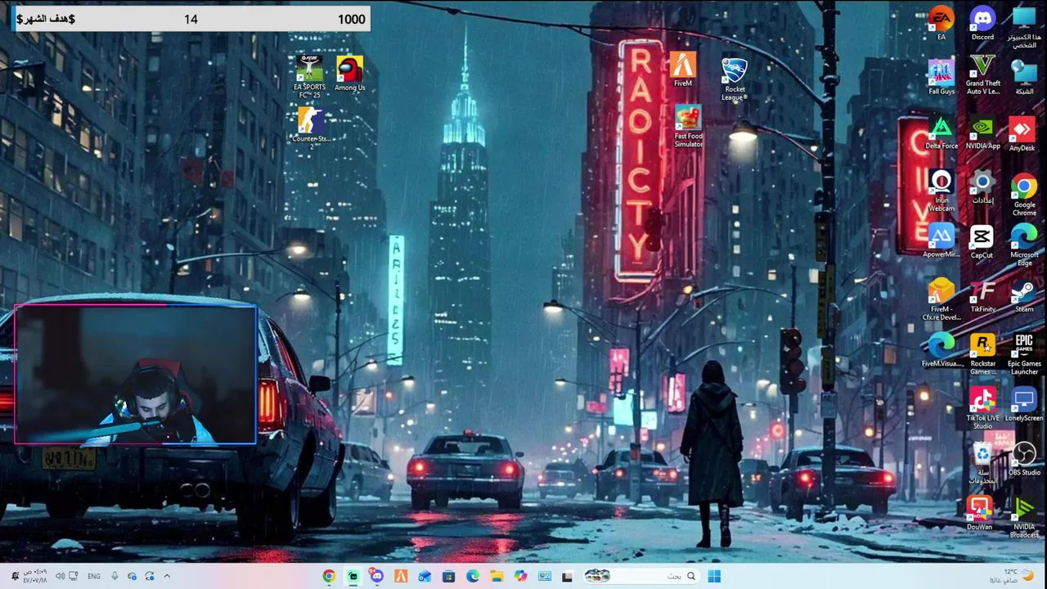Open Google Chrome desktop shortcut

click(x=1024, y=195)
